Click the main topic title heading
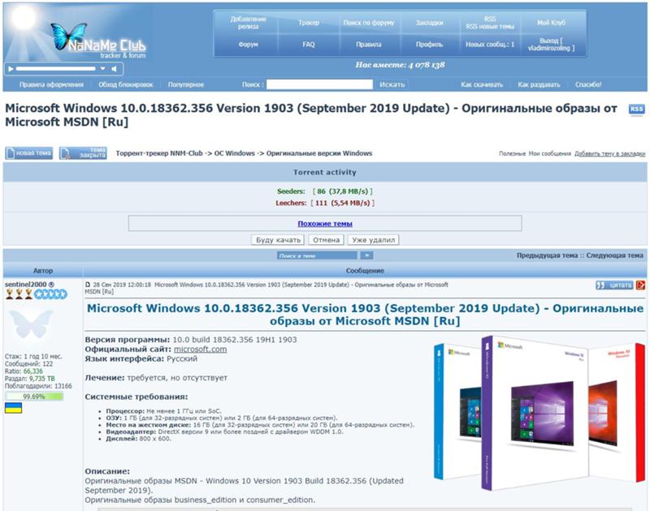The image size is (650, 511). pos(311,115)
